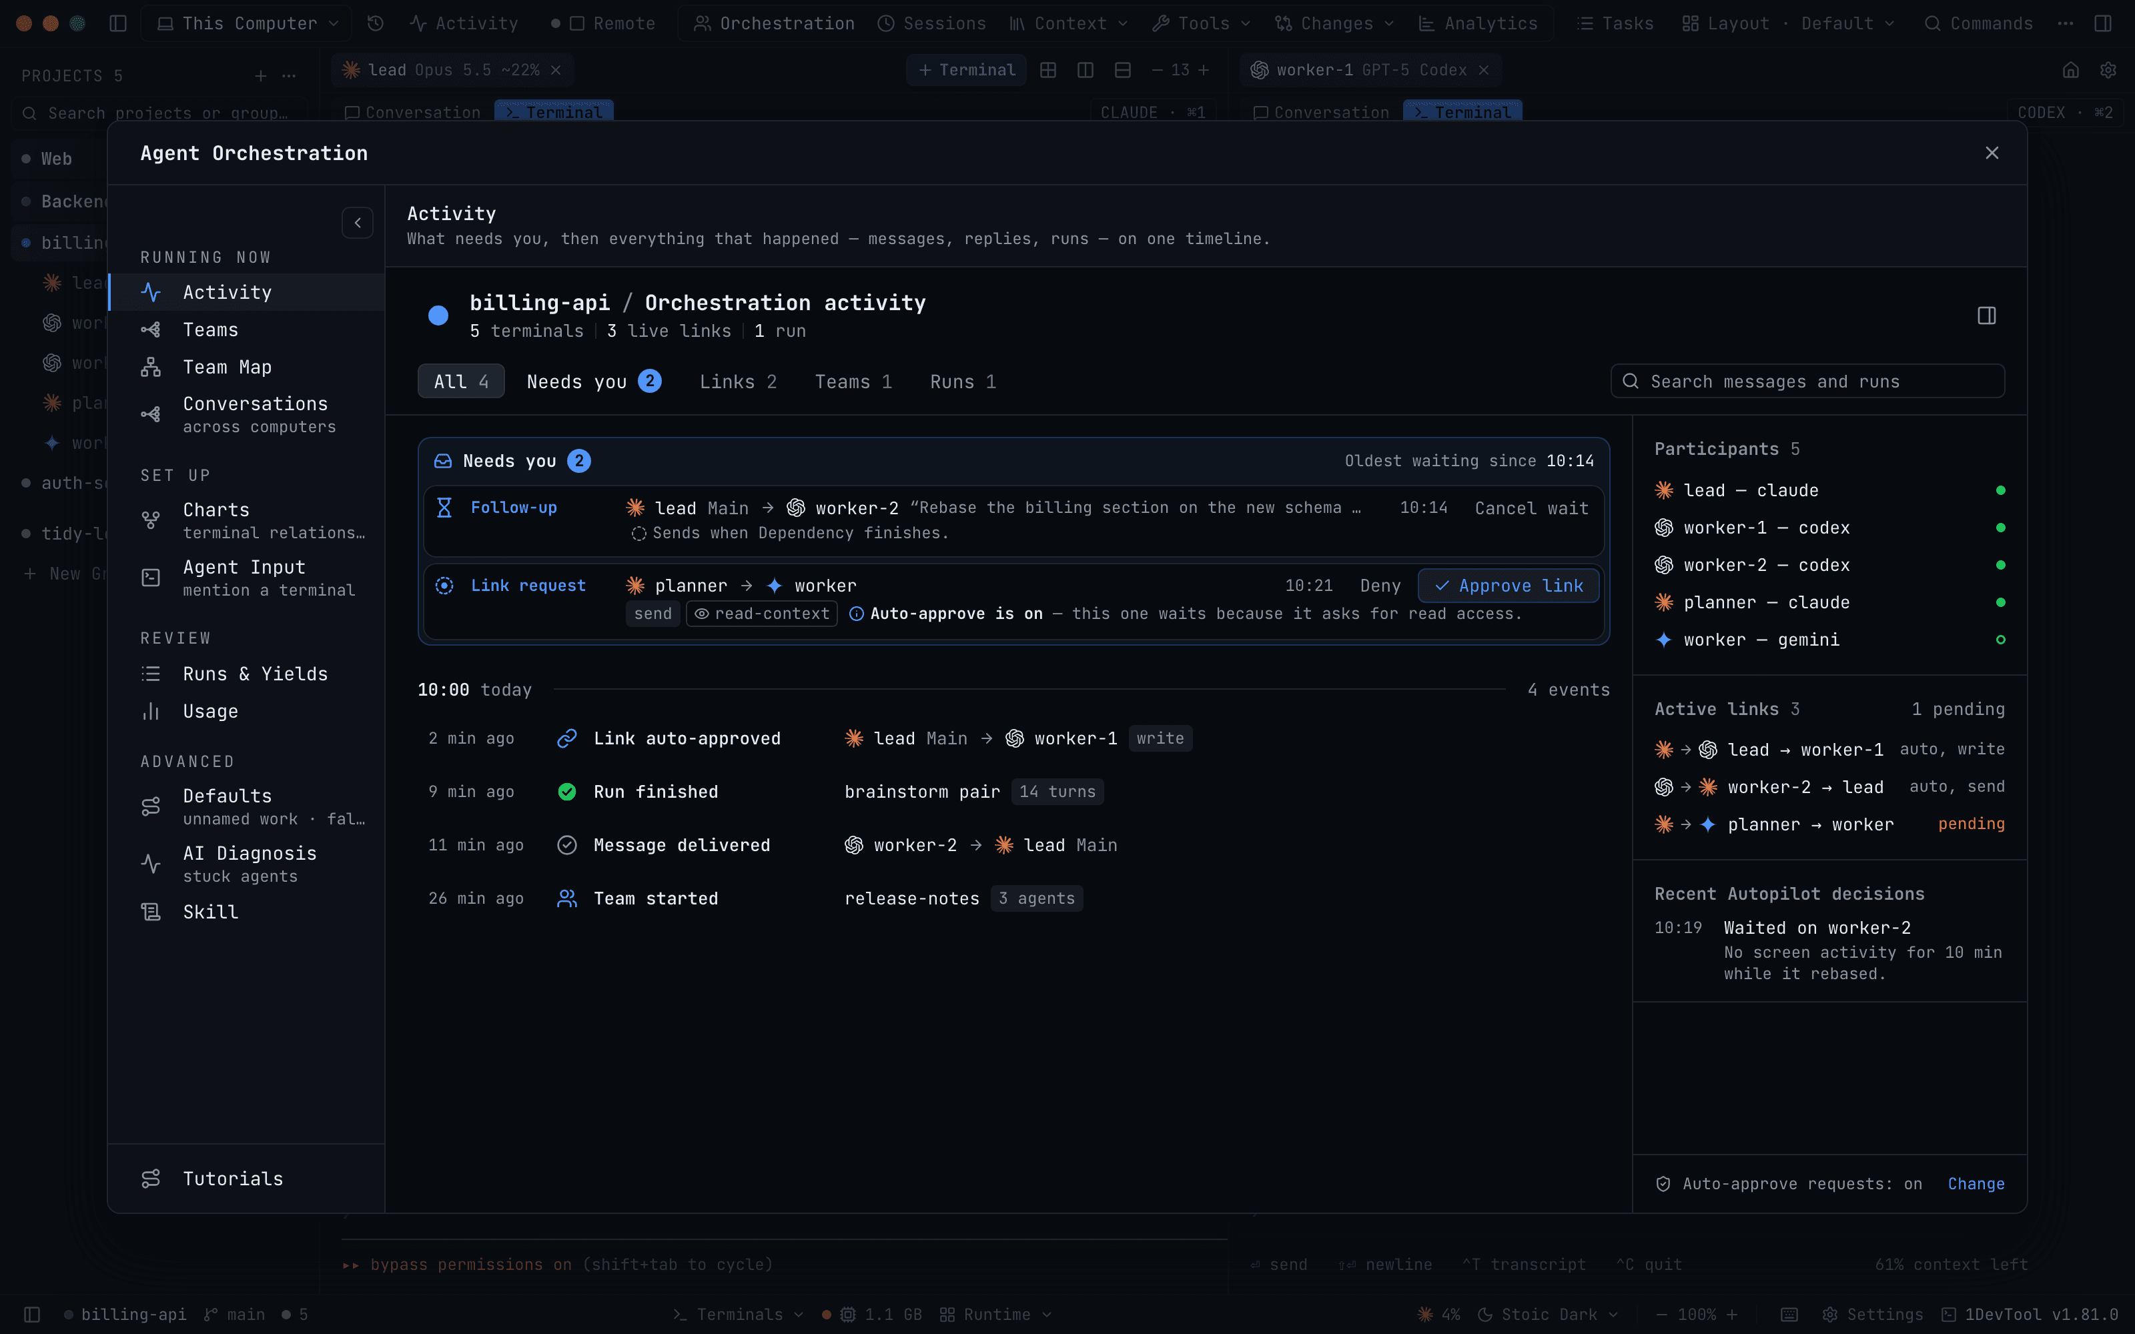Open Tutorials at the sidebar bottom
Image resolution: width=2135 pixels, height=1334 pixels.
(x=246, y=1179)
